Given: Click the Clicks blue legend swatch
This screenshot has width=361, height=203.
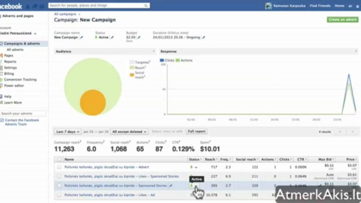Looking at the screenshot, I should pyautogui.click(x=162, y=60).
